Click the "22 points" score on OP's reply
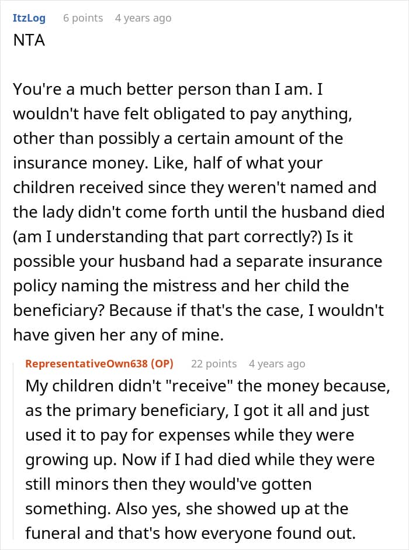 (x=213, y=363)
